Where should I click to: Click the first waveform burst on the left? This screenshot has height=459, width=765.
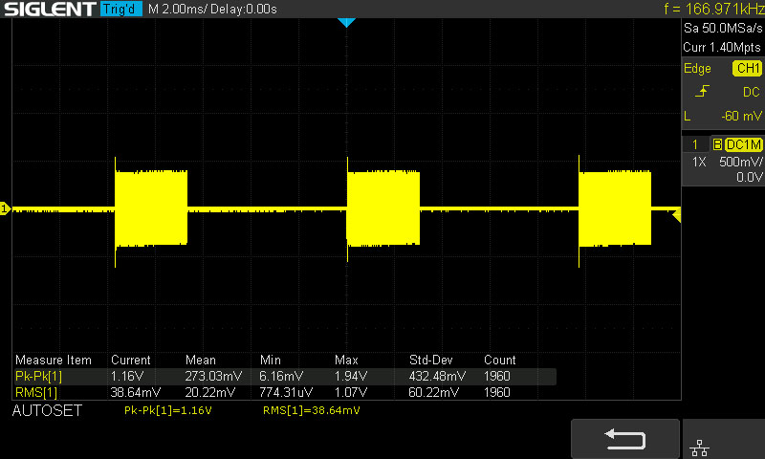coord(151,208)
